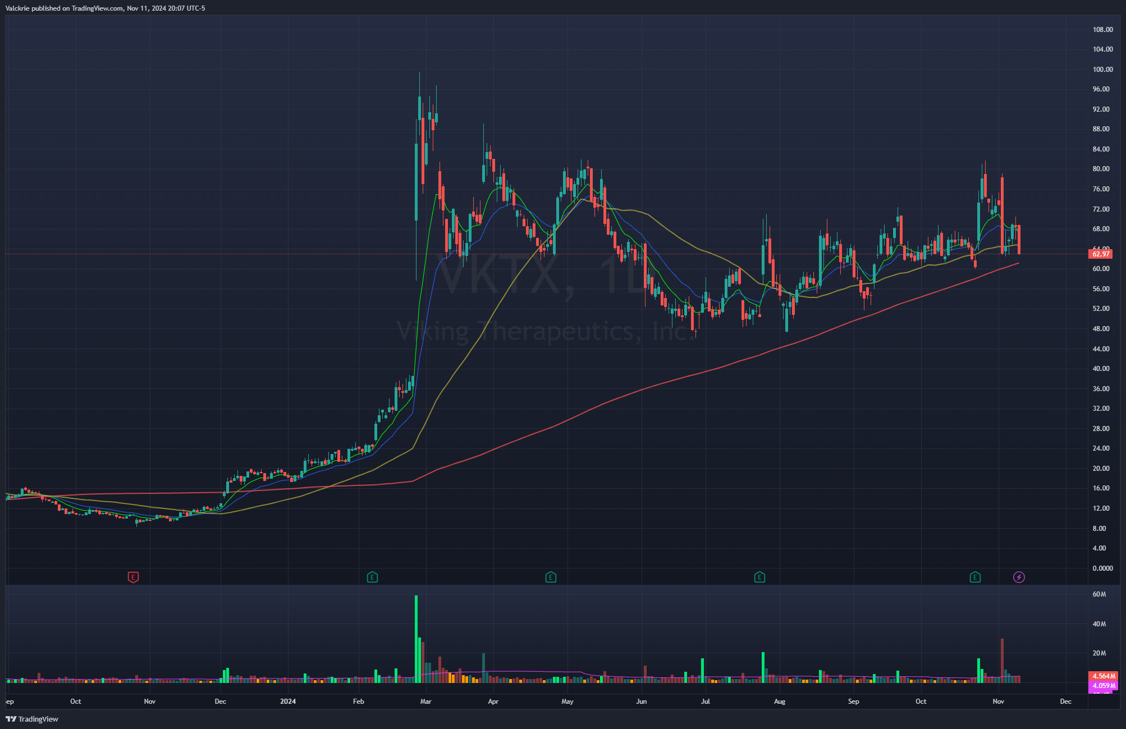The image size is (1126, 729).
Task: Open the TradingView.com publish header text
Action: (x=105, y=8)
